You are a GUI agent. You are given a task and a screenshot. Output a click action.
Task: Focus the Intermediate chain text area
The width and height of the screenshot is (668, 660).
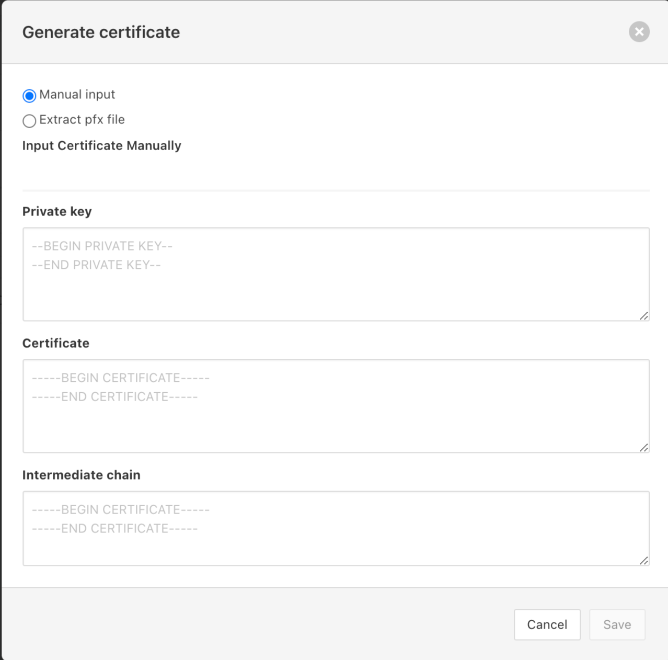click(336, 539)
